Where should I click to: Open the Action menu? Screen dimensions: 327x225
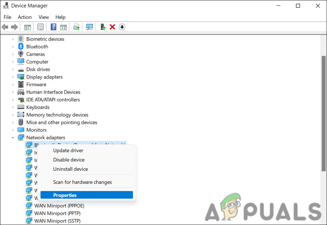(25, 17)
